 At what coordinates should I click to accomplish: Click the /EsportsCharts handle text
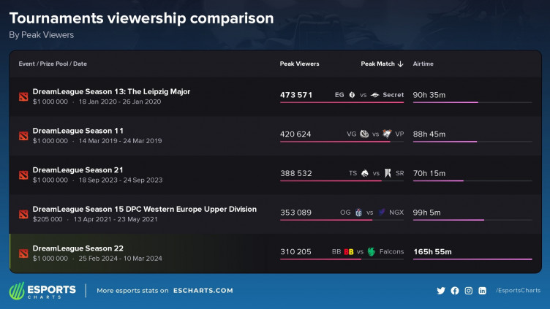(x=518, y=291)
